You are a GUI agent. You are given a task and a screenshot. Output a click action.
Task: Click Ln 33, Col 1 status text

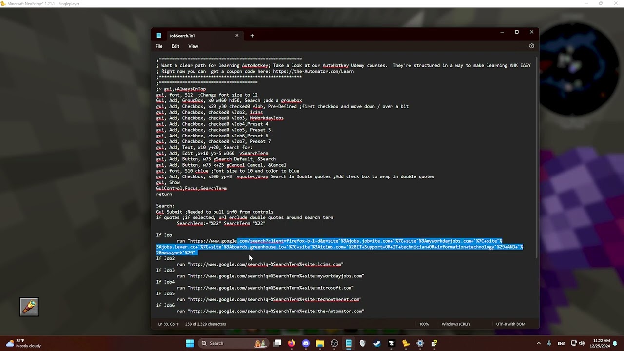tap(168, 324)
